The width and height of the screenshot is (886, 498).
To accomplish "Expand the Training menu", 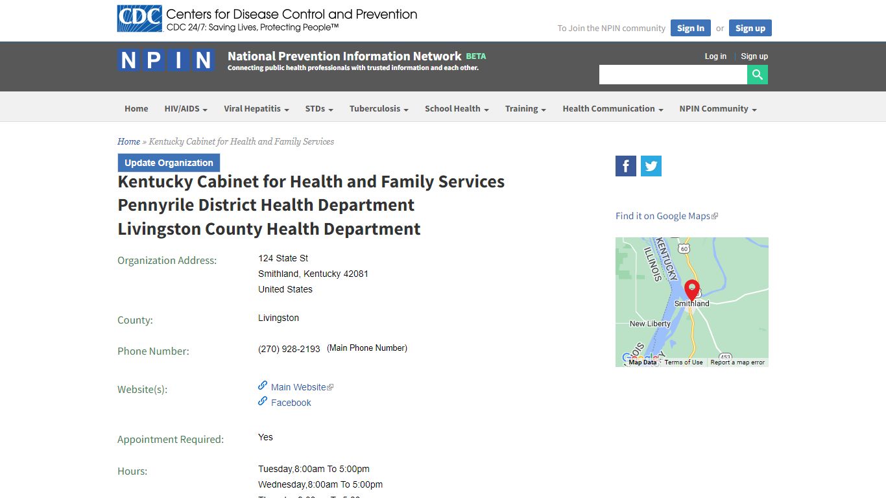I will pos(525,109).
